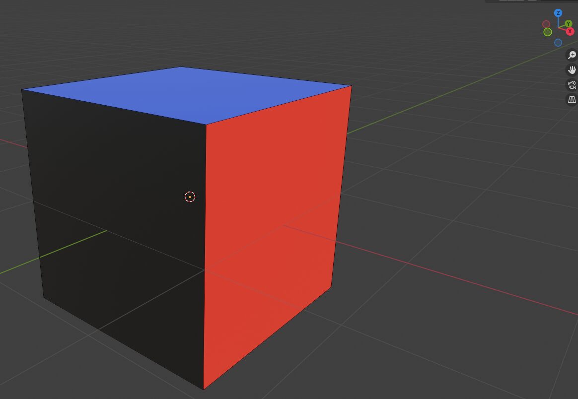Click the blue Z axis gizmo handle
Screen dimensions: 578x399
(558, 13)
